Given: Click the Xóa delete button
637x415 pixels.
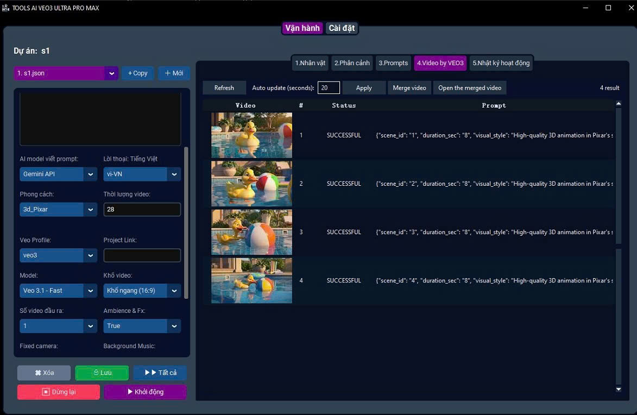Looking at the screenshot, I should (44, 373).
